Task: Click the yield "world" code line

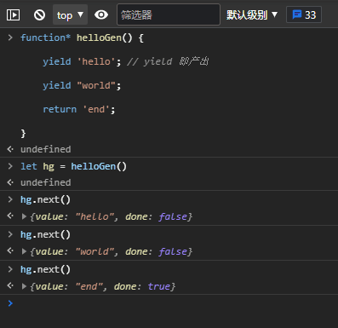Action: point(82,85)
